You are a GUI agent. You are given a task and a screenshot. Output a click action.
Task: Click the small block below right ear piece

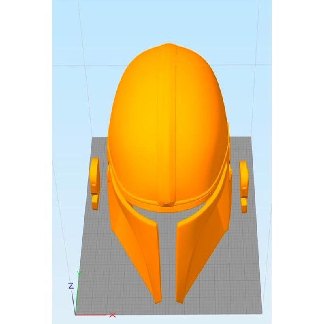244,205
